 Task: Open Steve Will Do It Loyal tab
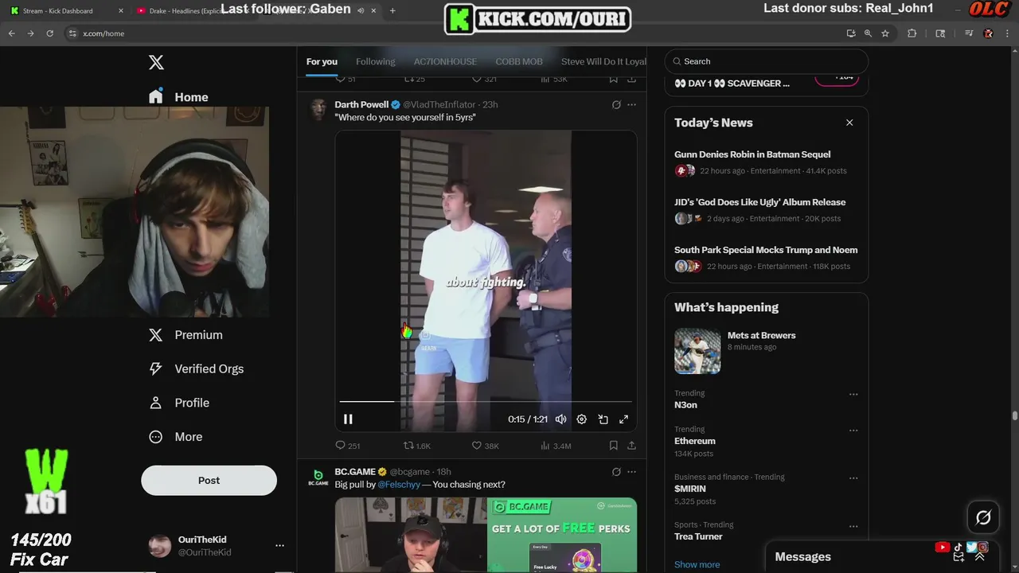click(603, 61)
